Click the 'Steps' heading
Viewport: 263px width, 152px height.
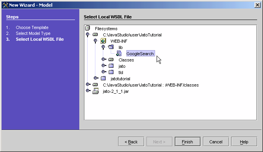point(12,17)
